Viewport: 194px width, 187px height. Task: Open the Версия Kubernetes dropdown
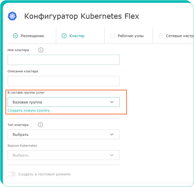(x=63, y=155)
